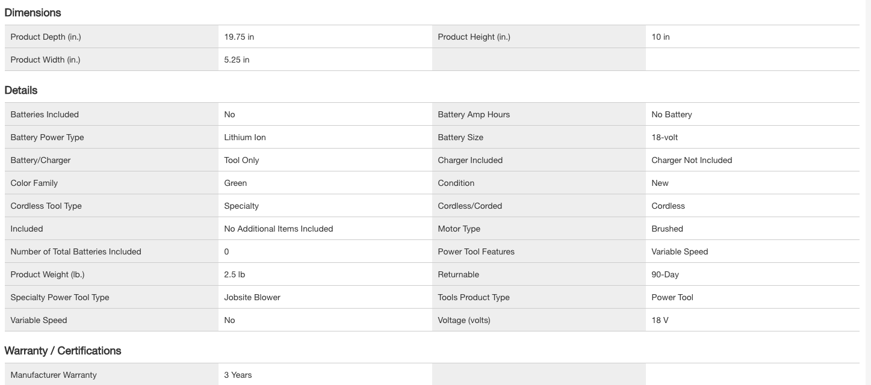Screen dimensions: 871x385
Task: Click the Brushed motor type value
Action: coord(667,229)
